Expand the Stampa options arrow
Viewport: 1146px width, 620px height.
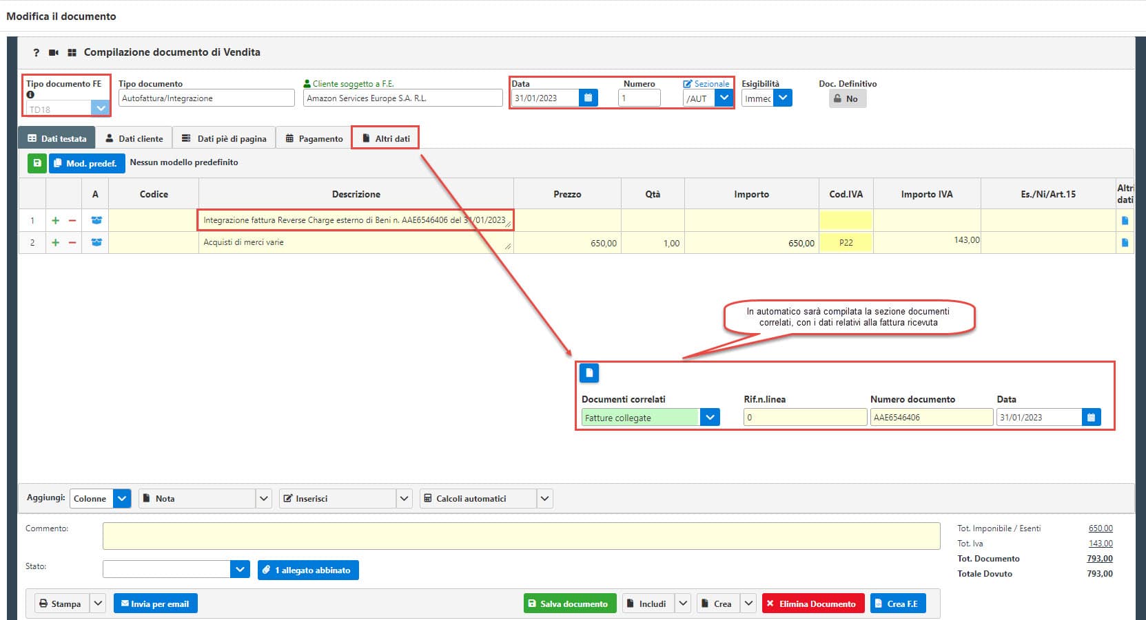point(98,603)
